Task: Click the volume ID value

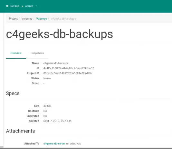Action: (x=69, y=68)
